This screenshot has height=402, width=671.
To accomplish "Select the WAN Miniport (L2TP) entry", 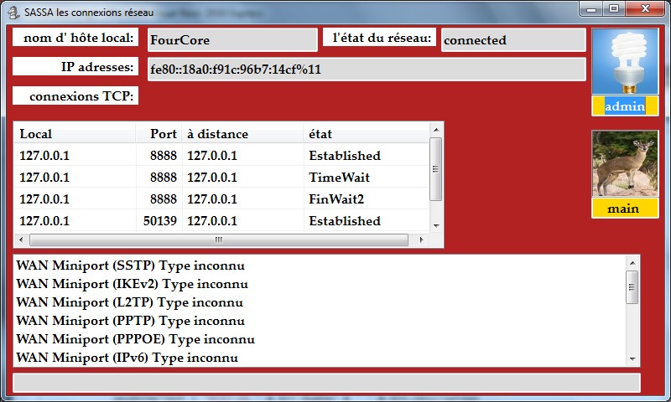I will point(130,301).
